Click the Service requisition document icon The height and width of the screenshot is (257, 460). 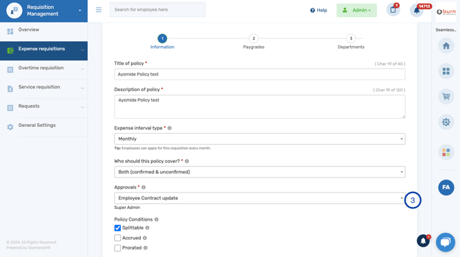10,88
